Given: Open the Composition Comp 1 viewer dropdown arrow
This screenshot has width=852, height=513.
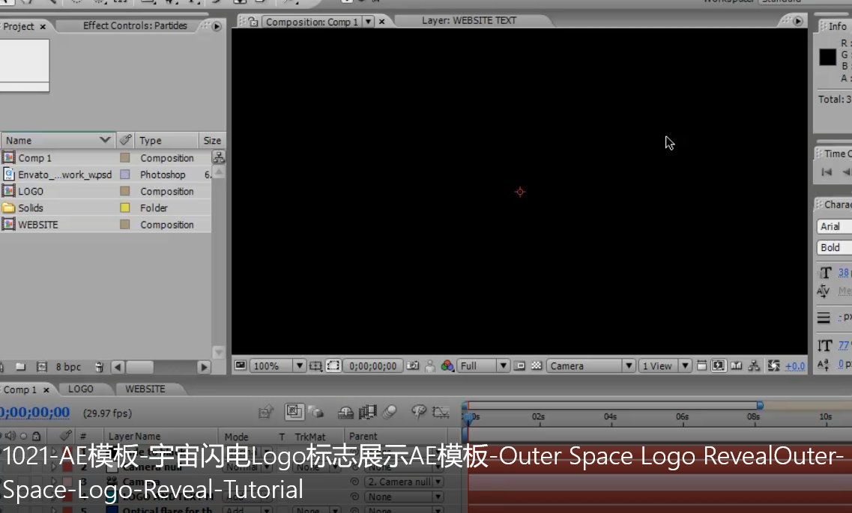Looking at the screenshot, I should coord(368,22).
